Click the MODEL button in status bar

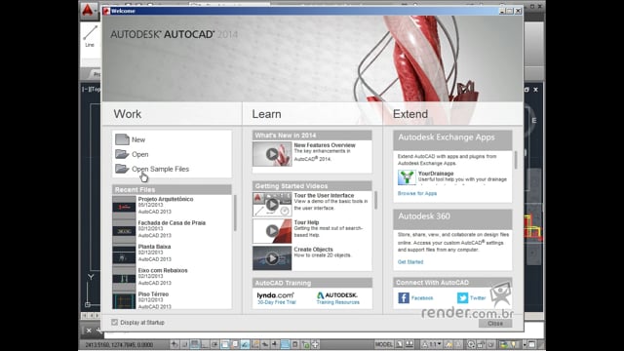pyautogui.click(x=384, y=344)
